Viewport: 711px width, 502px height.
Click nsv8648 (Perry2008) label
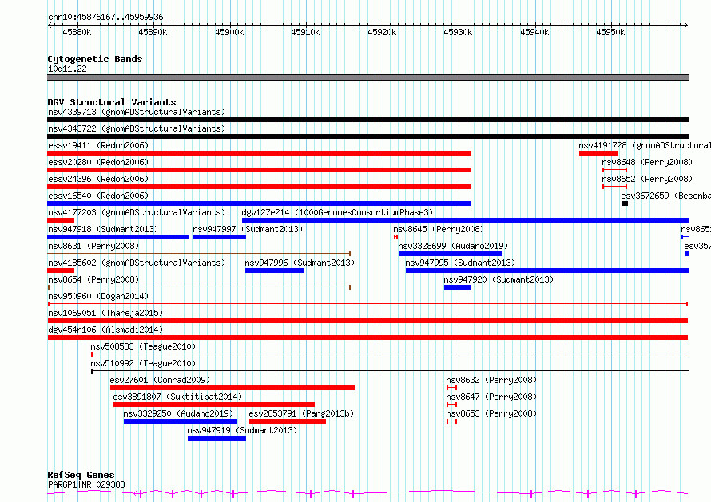click(647, 162)
